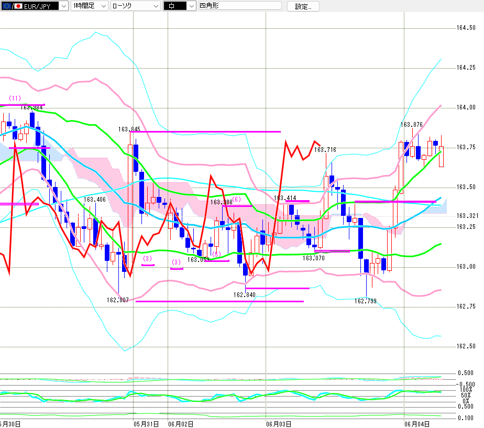
Task: Click the 162.799 low price label
Action: coord(366,301)
